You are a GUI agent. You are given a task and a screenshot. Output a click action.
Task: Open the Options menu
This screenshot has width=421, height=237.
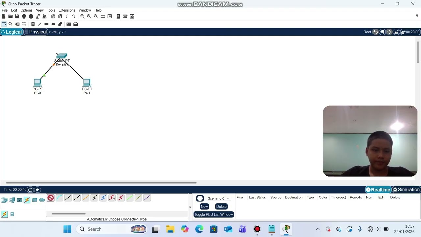pyautogui.click(x=26, y=10)
